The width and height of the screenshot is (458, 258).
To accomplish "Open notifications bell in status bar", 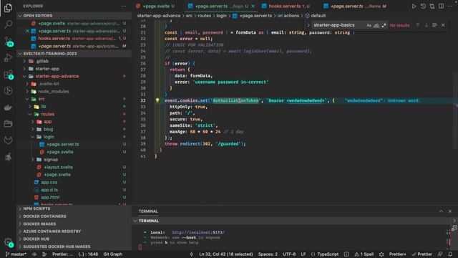I will 450,254.
